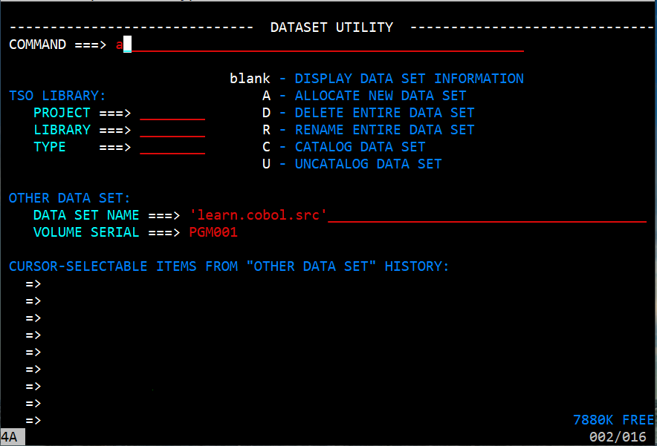Select the fifth history item arrow
Viewport: 657px width, 446px height.
[33, 352]
